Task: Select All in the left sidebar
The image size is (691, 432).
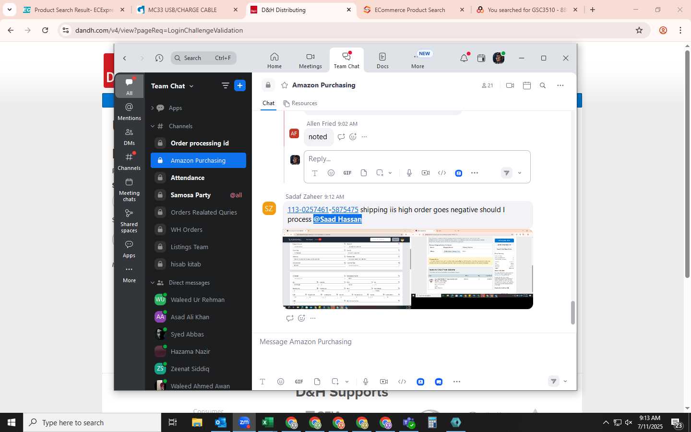Action: pyautogui.click(x=129, y=86)
